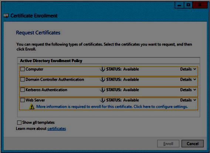This screenshot has width=210, height=153.
Task: Open the certificates help link
Action: click(57, 129)
